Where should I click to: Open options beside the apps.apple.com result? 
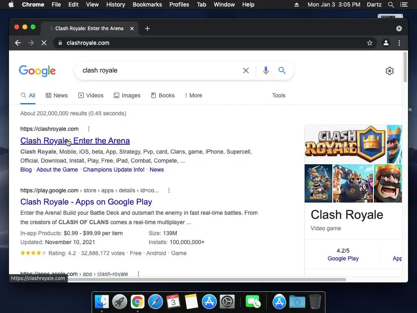coord(138,273)
